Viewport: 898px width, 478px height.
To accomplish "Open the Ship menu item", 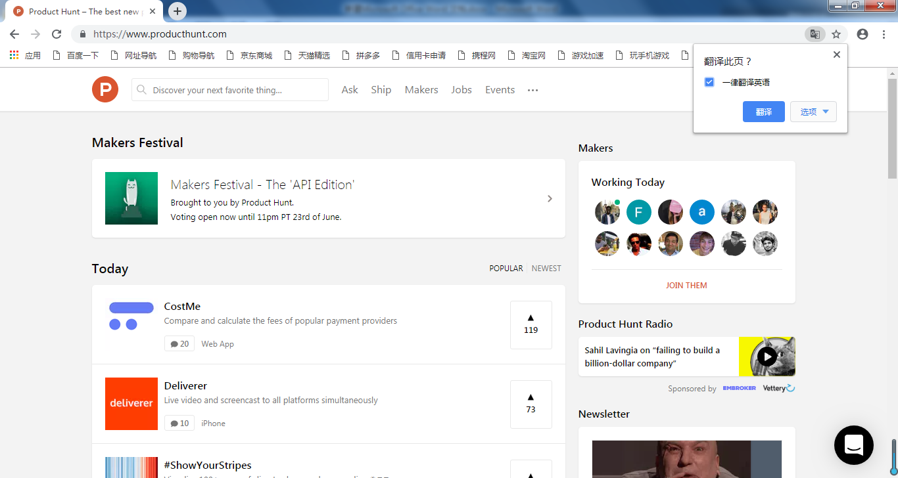I will (381, 90).
